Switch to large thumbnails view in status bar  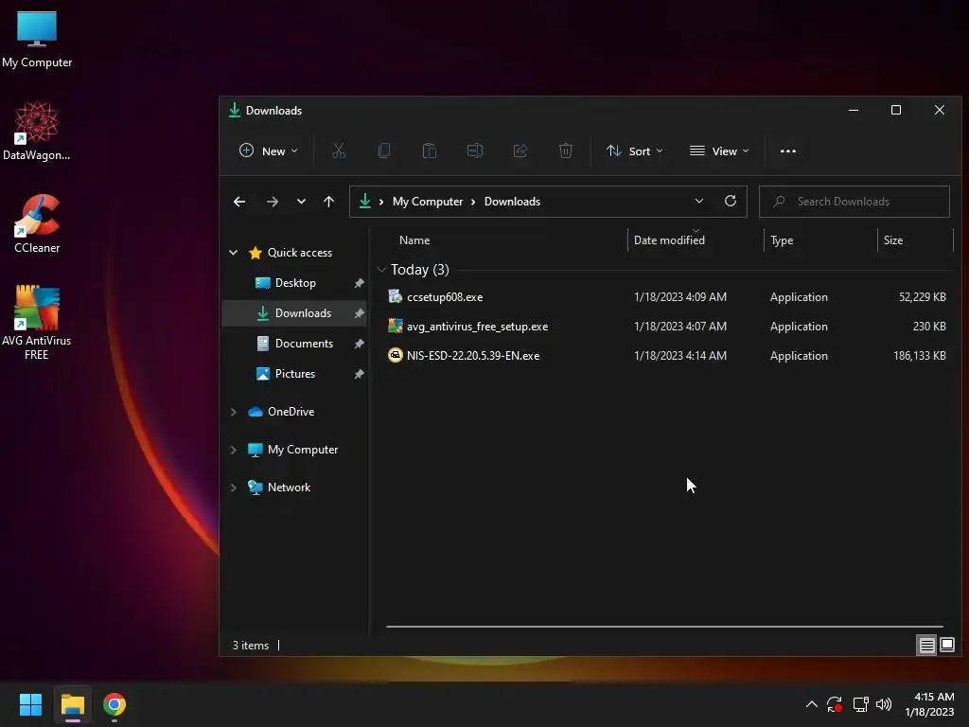[x=946, y=646]
